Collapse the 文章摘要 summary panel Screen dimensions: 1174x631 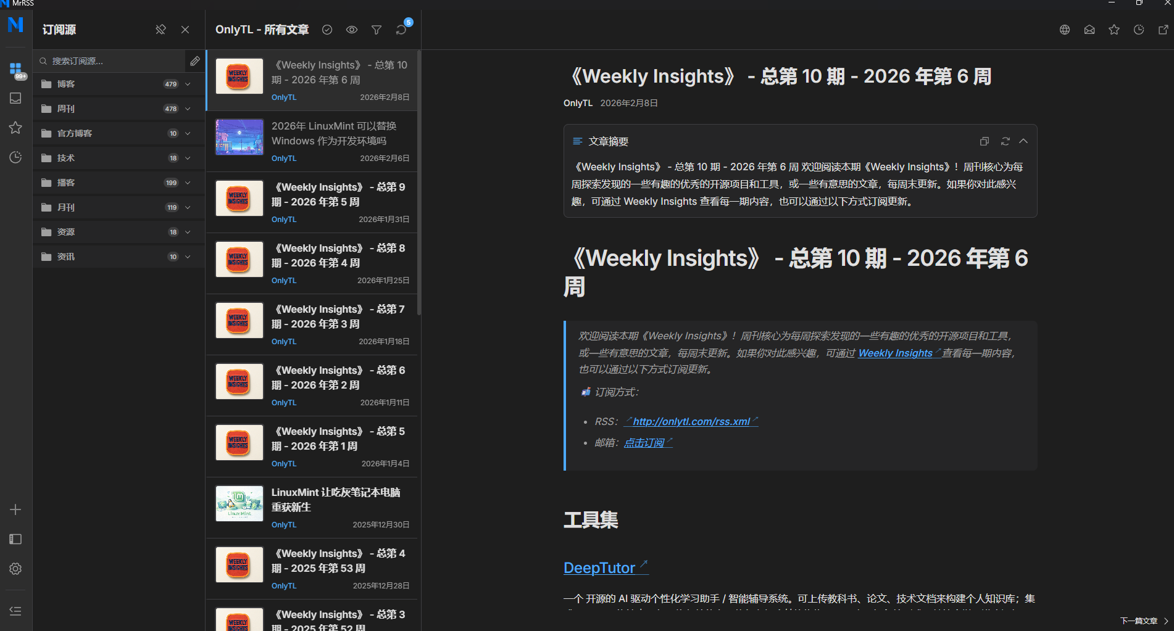coord(1023,141)
